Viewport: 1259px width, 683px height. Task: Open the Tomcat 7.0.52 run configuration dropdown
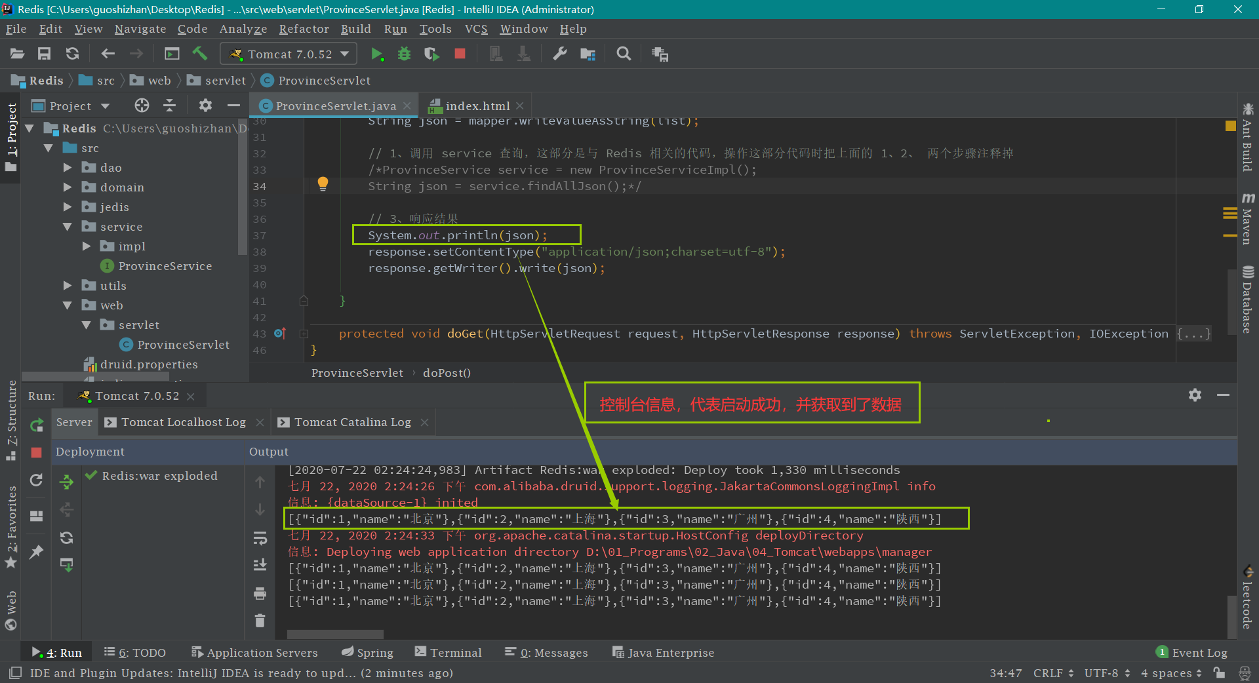(x=289, y=54)
